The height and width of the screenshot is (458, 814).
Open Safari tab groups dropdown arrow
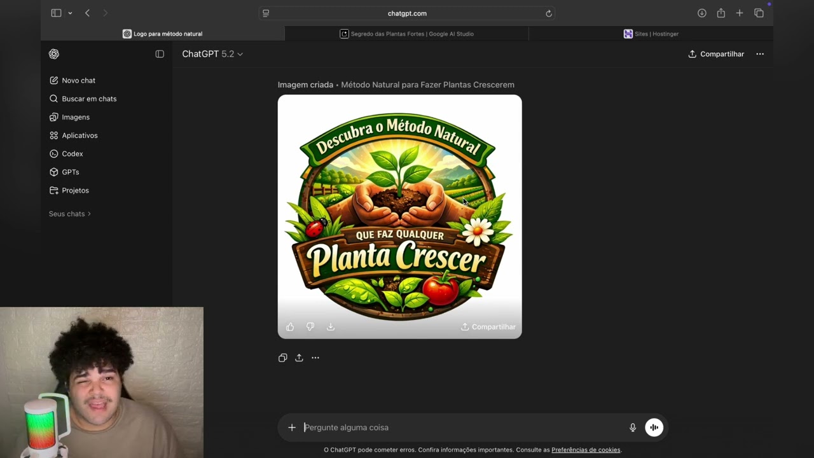[x=70, y=13]
